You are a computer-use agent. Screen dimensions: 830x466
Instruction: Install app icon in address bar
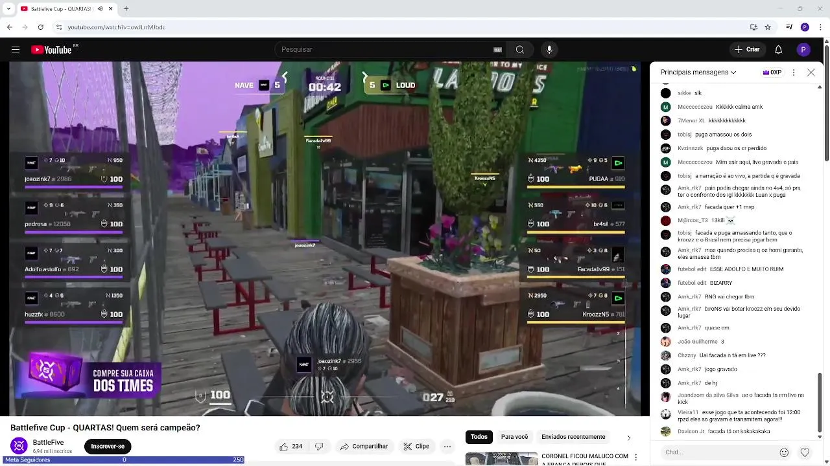tap(753, 27)
